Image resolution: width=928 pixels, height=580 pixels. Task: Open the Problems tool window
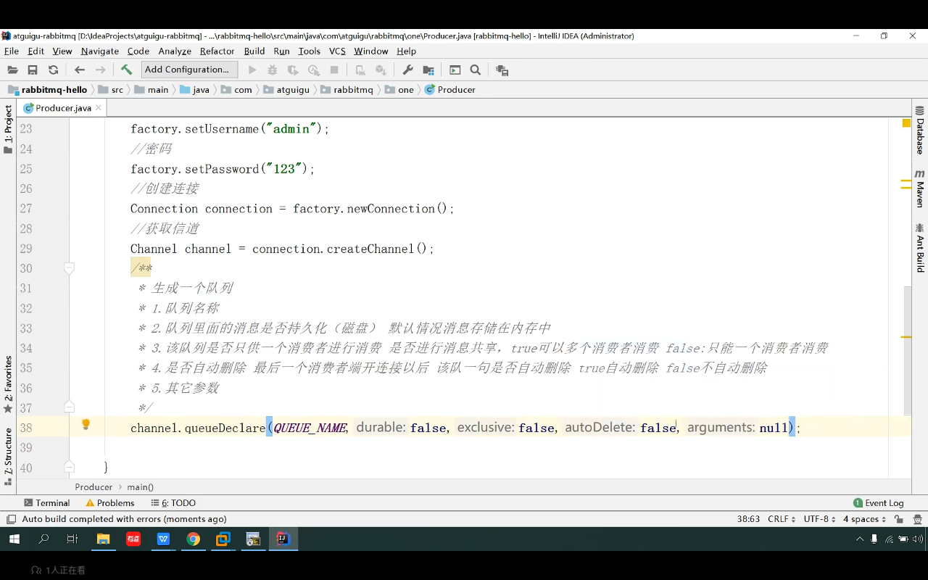pos(110,503)
